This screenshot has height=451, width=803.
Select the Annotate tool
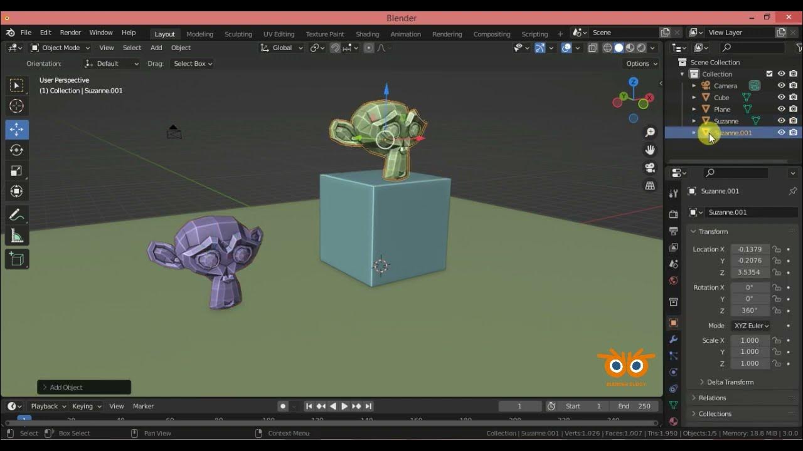coord(17,215)
